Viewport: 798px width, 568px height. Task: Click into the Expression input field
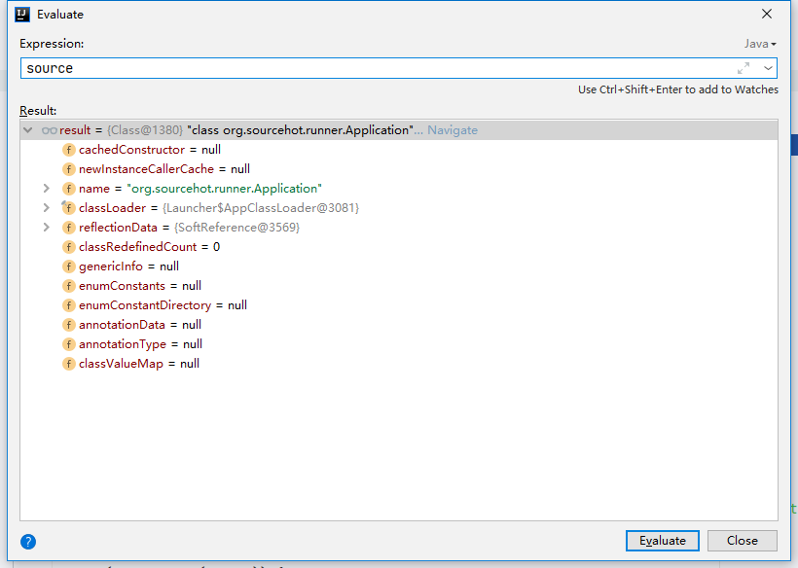pyautogui.click(x=377, y=68)
